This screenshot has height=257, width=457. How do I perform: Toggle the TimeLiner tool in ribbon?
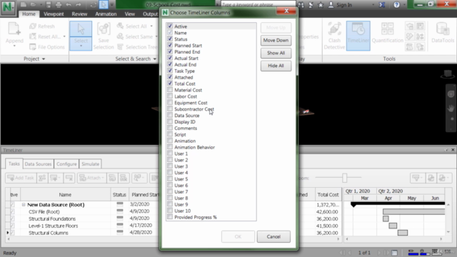pos(358,36)
